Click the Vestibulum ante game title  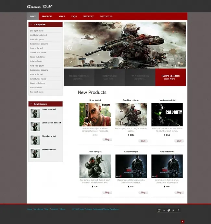(49, 150)
